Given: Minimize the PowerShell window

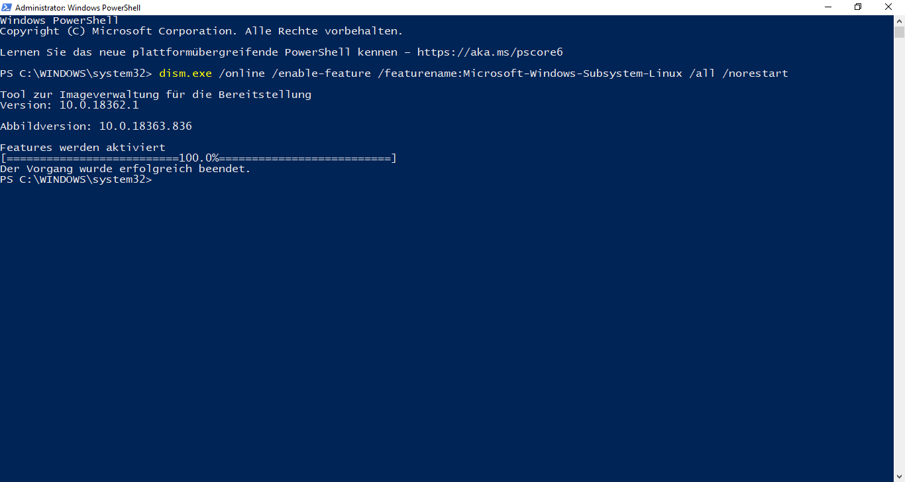Looking at the screenshot, I should [x=827, y=7].
